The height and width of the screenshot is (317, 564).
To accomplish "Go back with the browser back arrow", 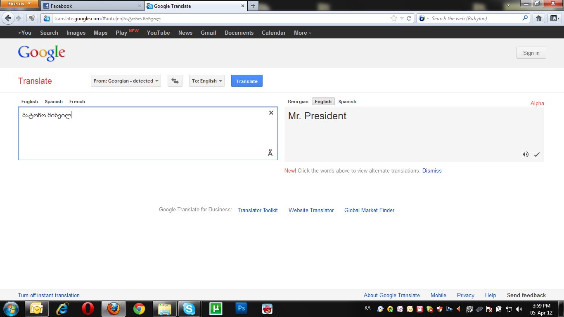I will [x=8, y=18].
